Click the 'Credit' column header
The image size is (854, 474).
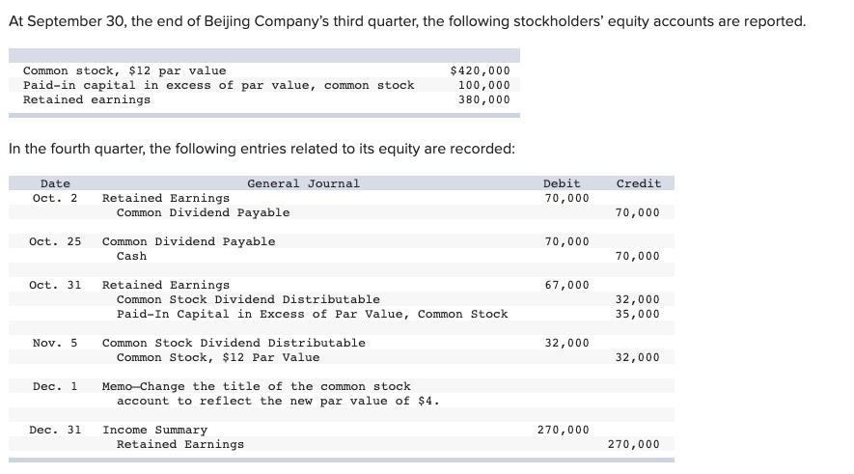point(638,183)
